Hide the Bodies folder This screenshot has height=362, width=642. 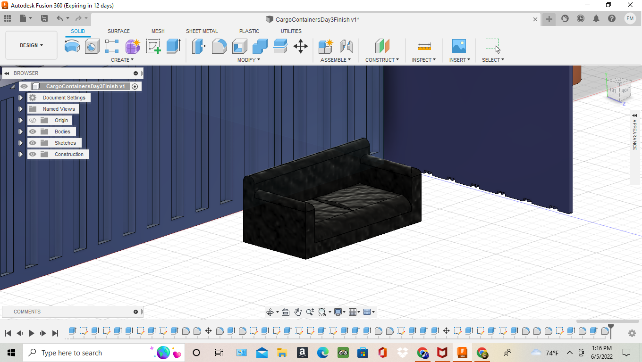[33, 132]
